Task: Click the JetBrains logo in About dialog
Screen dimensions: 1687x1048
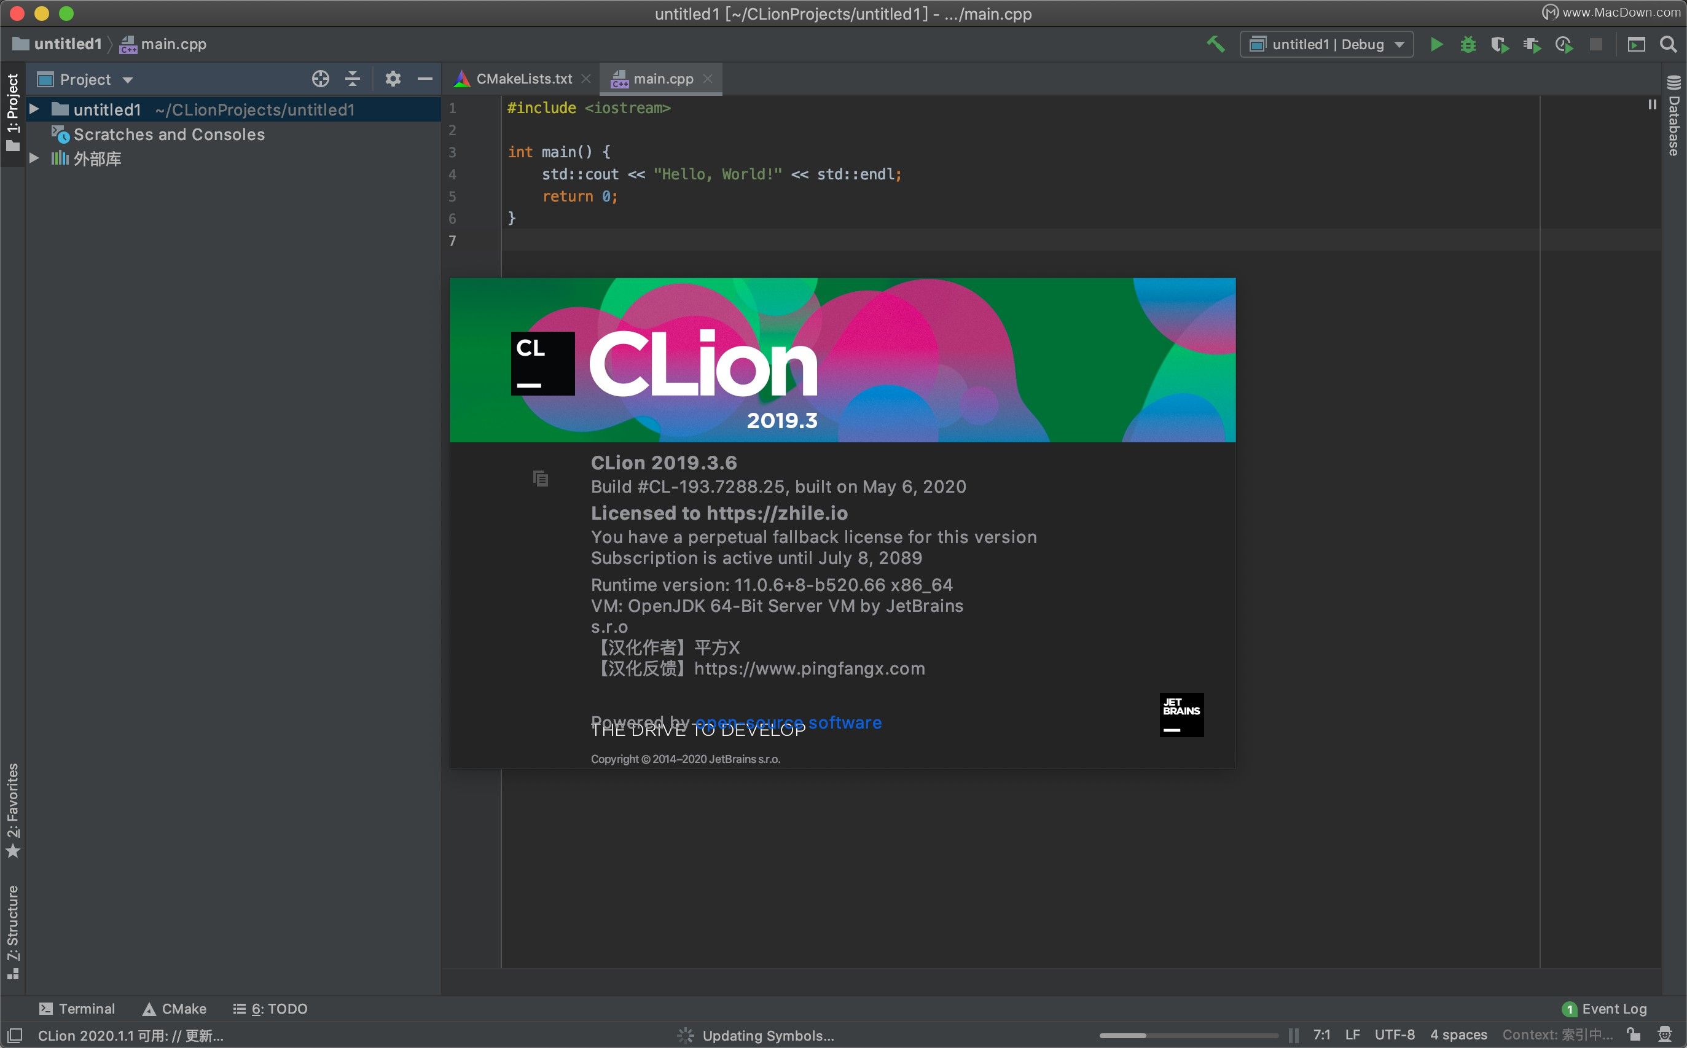Action: click(1181, 714)
